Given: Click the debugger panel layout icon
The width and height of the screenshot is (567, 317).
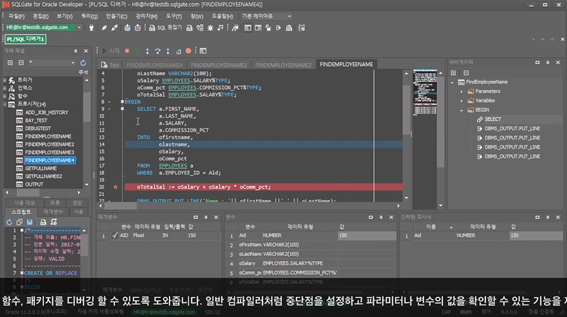Looking at the screenshot, I should 203,51.
